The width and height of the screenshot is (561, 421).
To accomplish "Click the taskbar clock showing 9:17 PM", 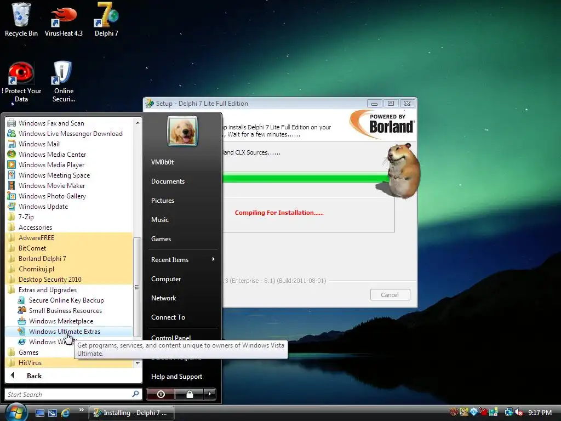I will click(540, 412).
